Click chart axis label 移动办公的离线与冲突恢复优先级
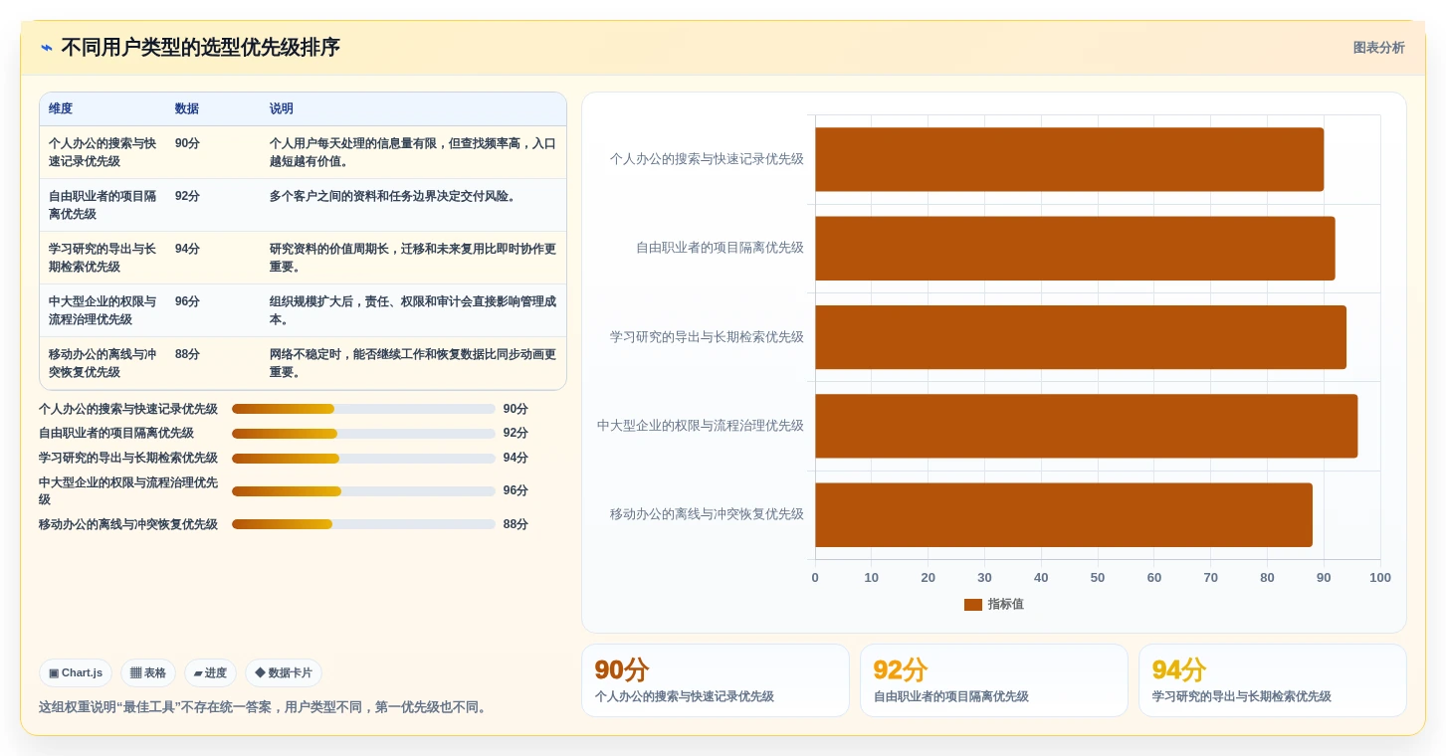The image size is (1446, 756). tap(707, 514)
